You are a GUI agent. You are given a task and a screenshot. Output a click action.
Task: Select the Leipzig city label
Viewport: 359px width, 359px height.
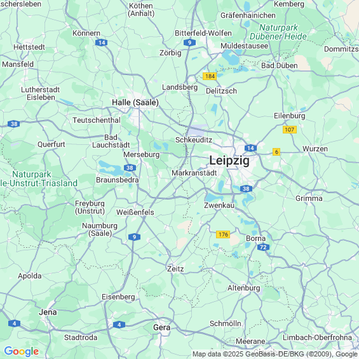229,161
